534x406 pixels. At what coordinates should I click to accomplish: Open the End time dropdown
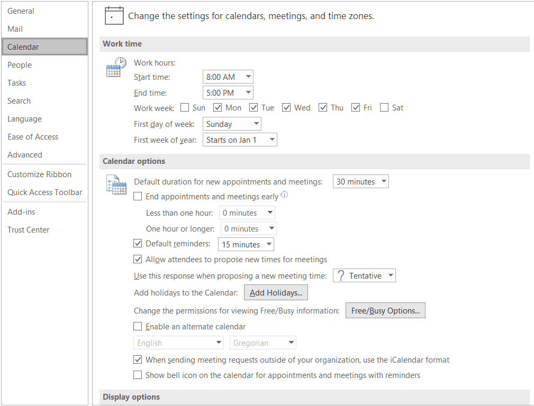228,93
